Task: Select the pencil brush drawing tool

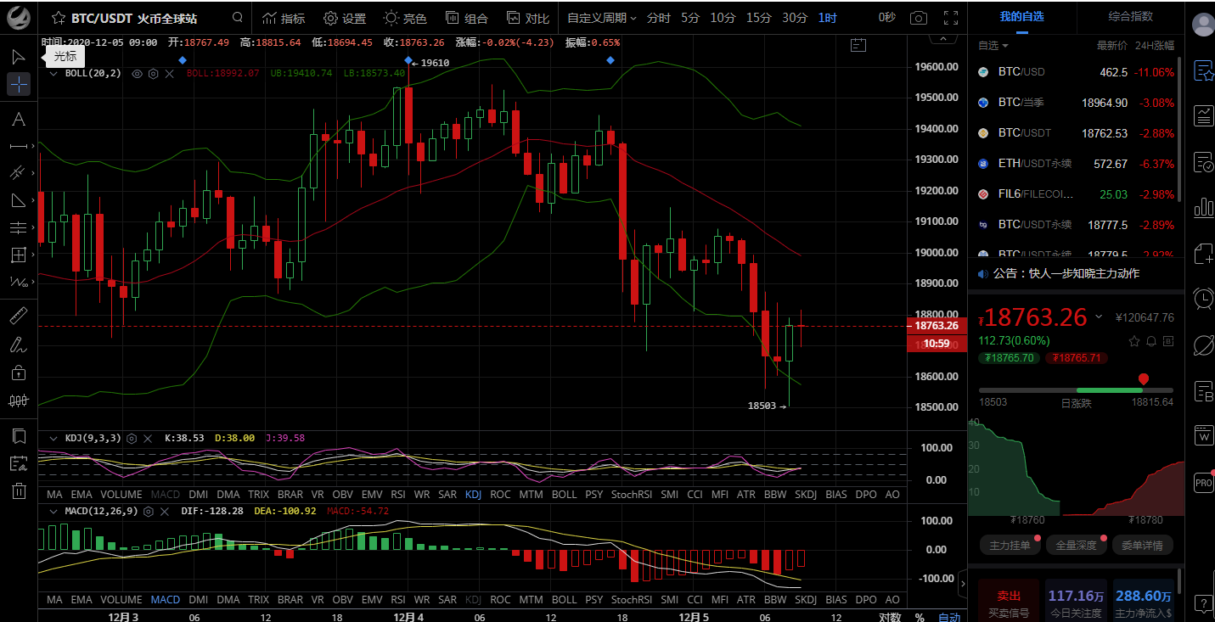Action: [x=18, y=345]
